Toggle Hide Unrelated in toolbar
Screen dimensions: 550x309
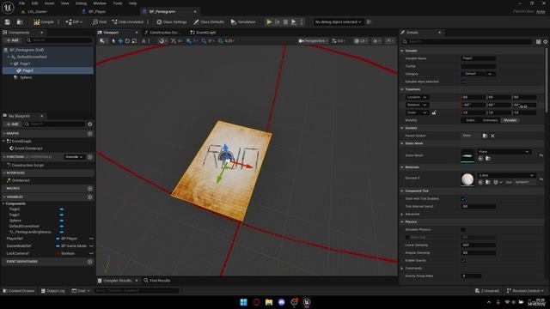tap(128, 22)
